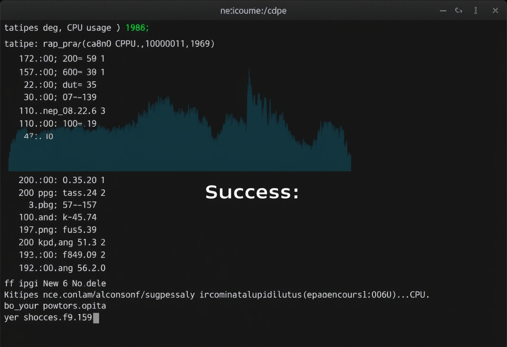Select the row "100.and: k-45.74"
Viewport: 507px width, 347px height.
click(58, 217)
